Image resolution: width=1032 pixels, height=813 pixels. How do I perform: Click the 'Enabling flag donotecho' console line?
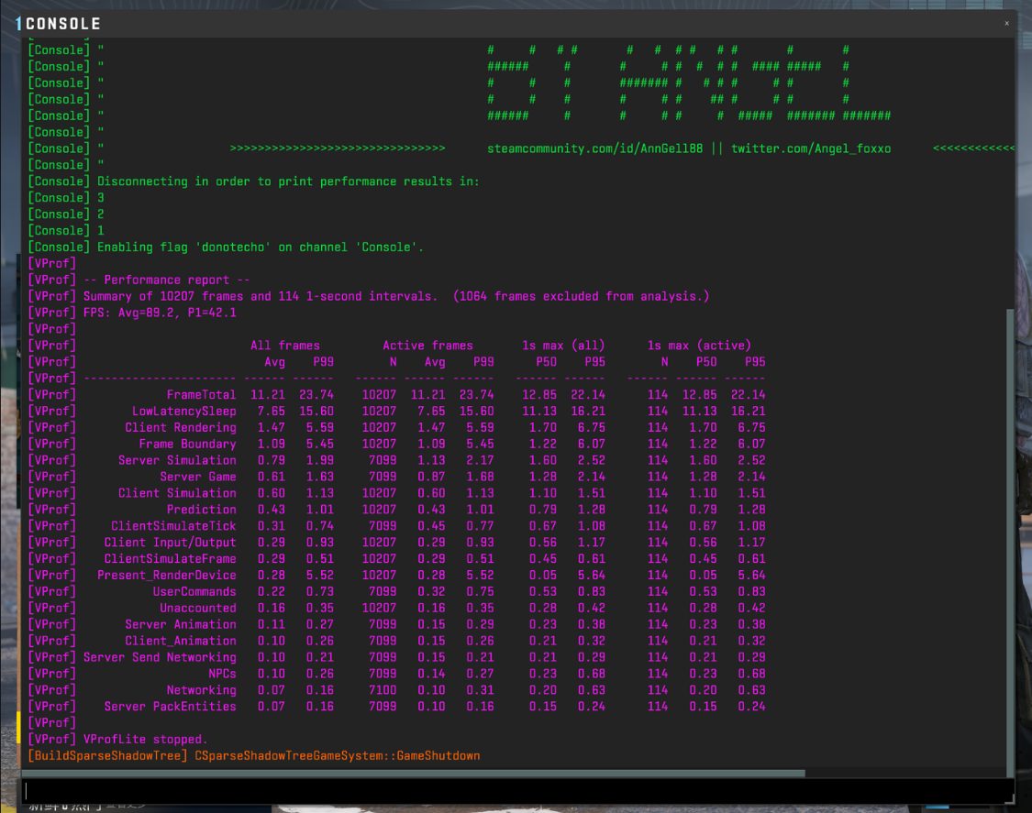[260, 247]
